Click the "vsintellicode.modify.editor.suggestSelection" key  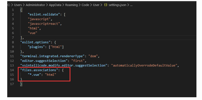pyautogui.click(x=64, y=65)
